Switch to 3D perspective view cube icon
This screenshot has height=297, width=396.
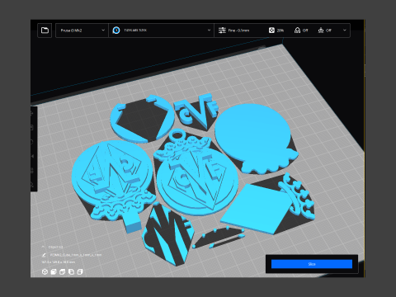[x=45, y=272]
